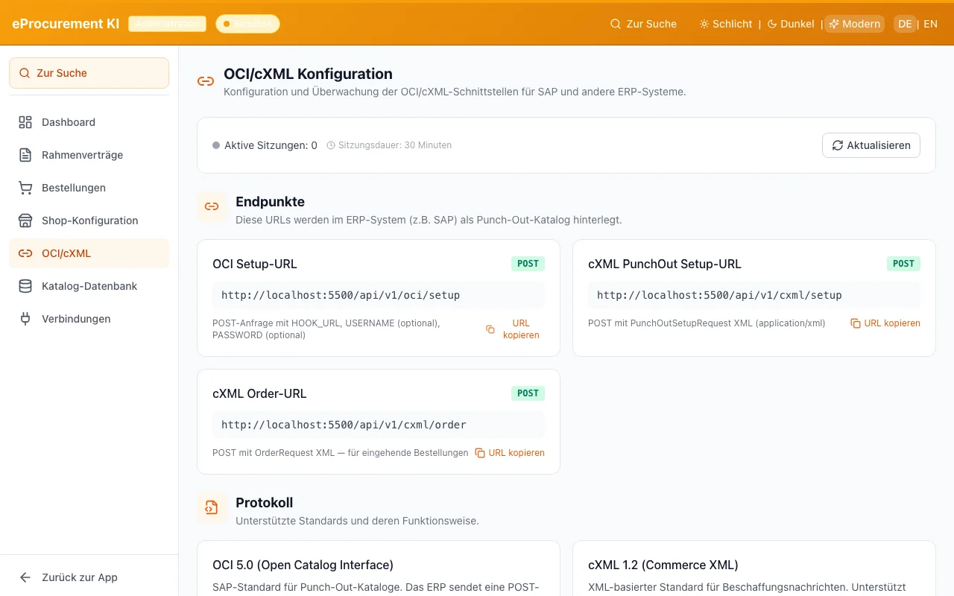Switch the language to EN
The image size is (954, 596).
931,23
